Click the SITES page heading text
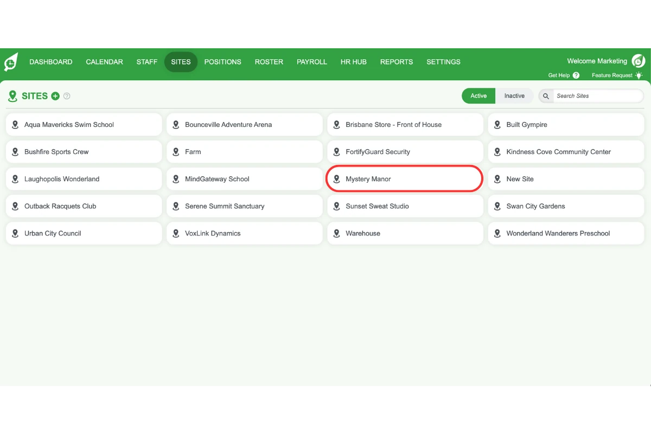The image size is (651, 434). [35, 96]
